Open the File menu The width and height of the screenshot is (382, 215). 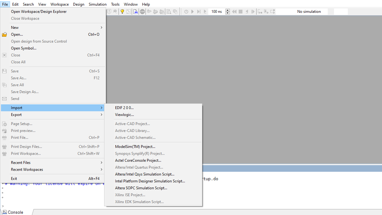[5, 4]
